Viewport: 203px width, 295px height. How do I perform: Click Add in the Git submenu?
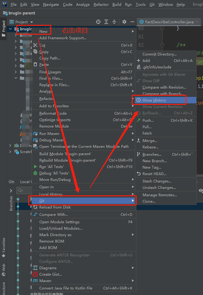coord(166,61)
